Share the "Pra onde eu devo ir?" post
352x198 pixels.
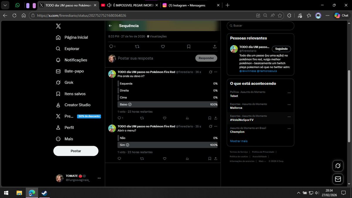click(216, 118)
